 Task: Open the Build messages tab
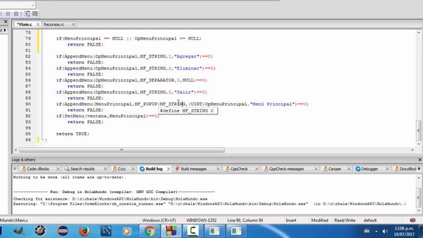click(x=194, y=169)
